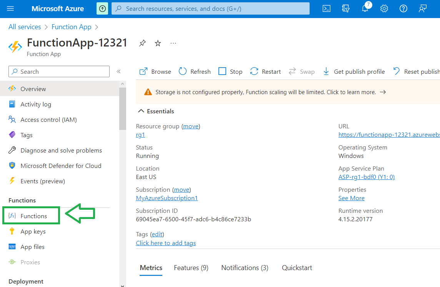This screenshot has width=440, height=287.
Task: Open the more options ellipsis next to the title
Action: click(173, 43)
